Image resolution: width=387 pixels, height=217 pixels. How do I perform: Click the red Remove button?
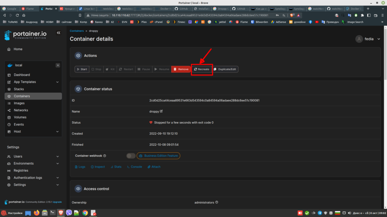181,69
